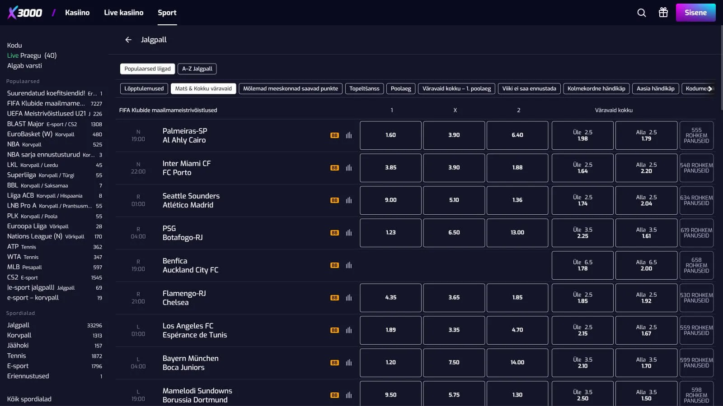Expand 555 rohkem panuseid for Palmeiras-SP
Image resolution: width=723 pixels, height=406 pixels.
(x=696, y=135)
